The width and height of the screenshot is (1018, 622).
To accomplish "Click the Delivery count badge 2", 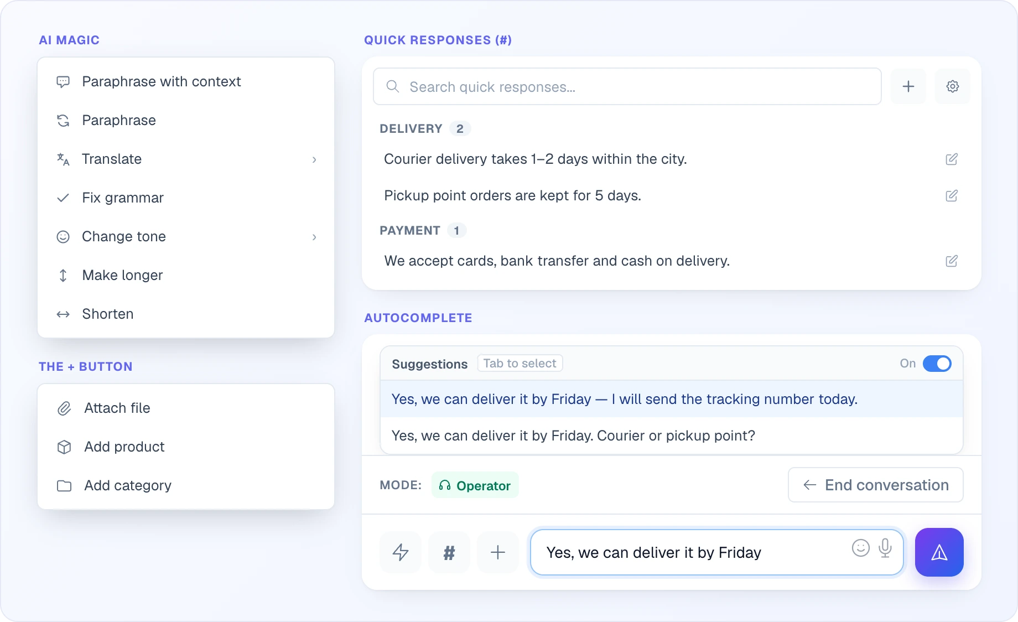I will 460,129.
